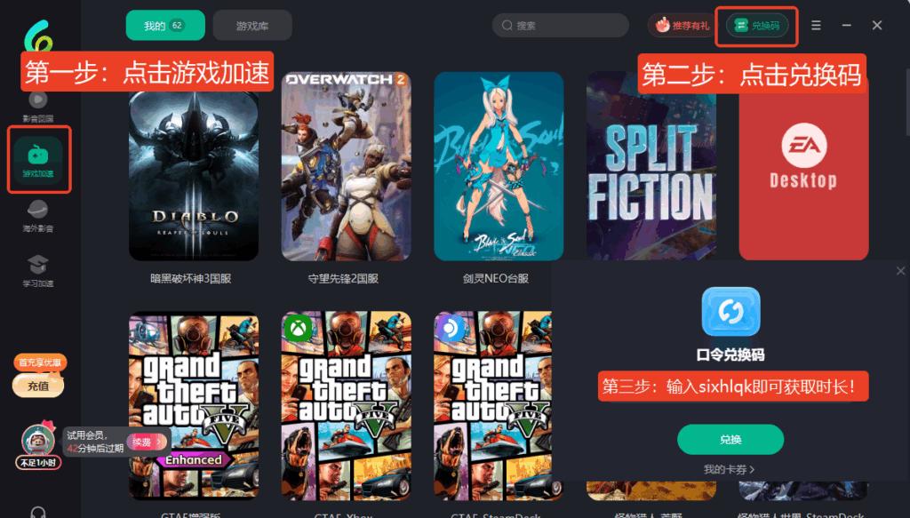The height and width of the screenshot is (518, 910).
Task: Open the 我的卡券 link
Action: point(730,469)
